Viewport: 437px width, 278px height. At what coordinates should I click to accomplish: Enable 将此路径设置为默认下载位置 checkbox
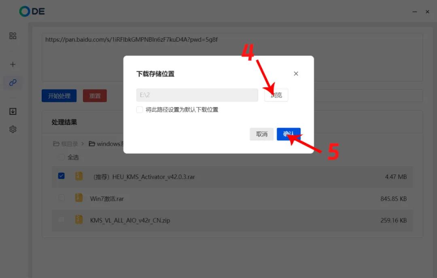pos(140,110)
